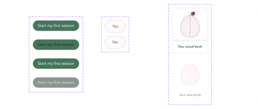
Task: Click the left hemisphere of the faded brain
Action: pos(185,75)
